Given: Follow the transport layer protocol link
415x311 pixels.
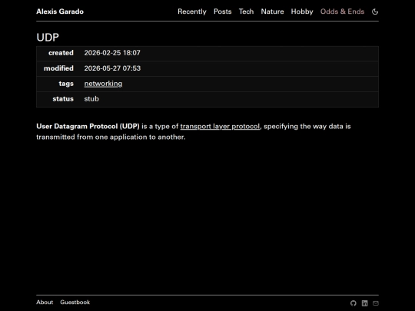Looking at the screenshot, I should pyautogui.click(x=220, y=127).
